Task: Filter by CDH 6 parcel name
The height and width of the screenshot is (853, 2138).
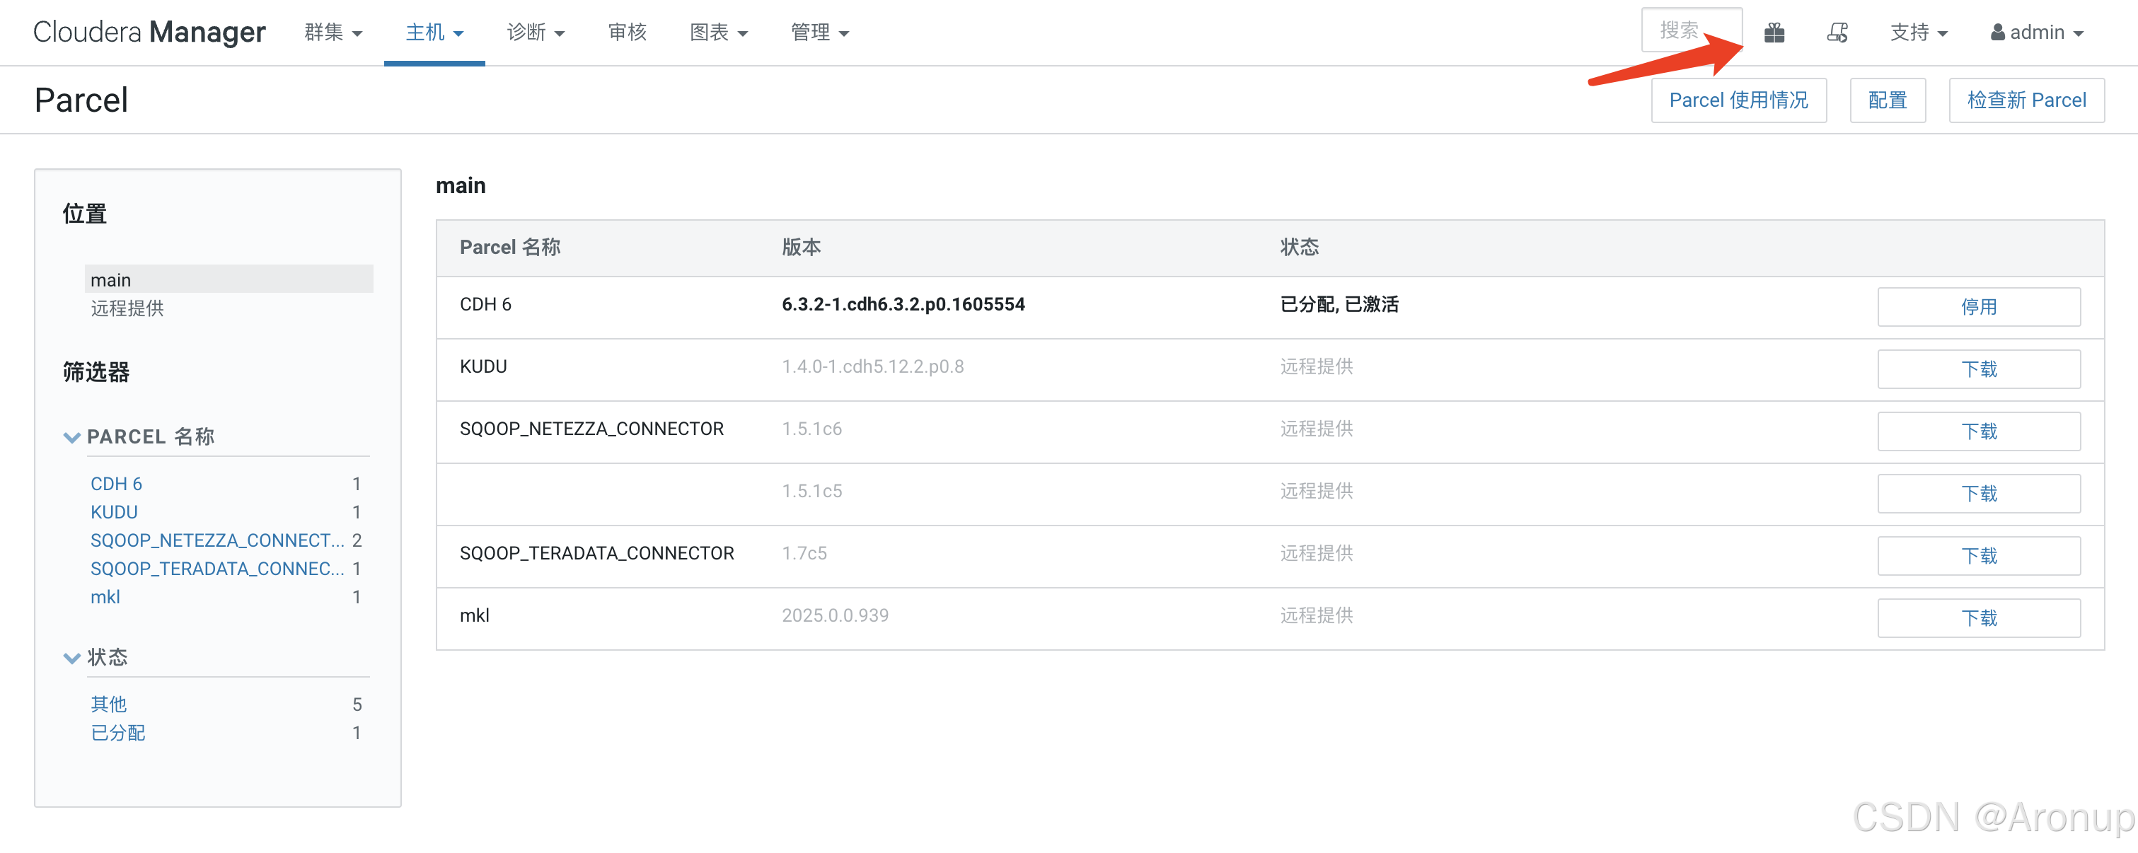Action: tap(116, 484)
